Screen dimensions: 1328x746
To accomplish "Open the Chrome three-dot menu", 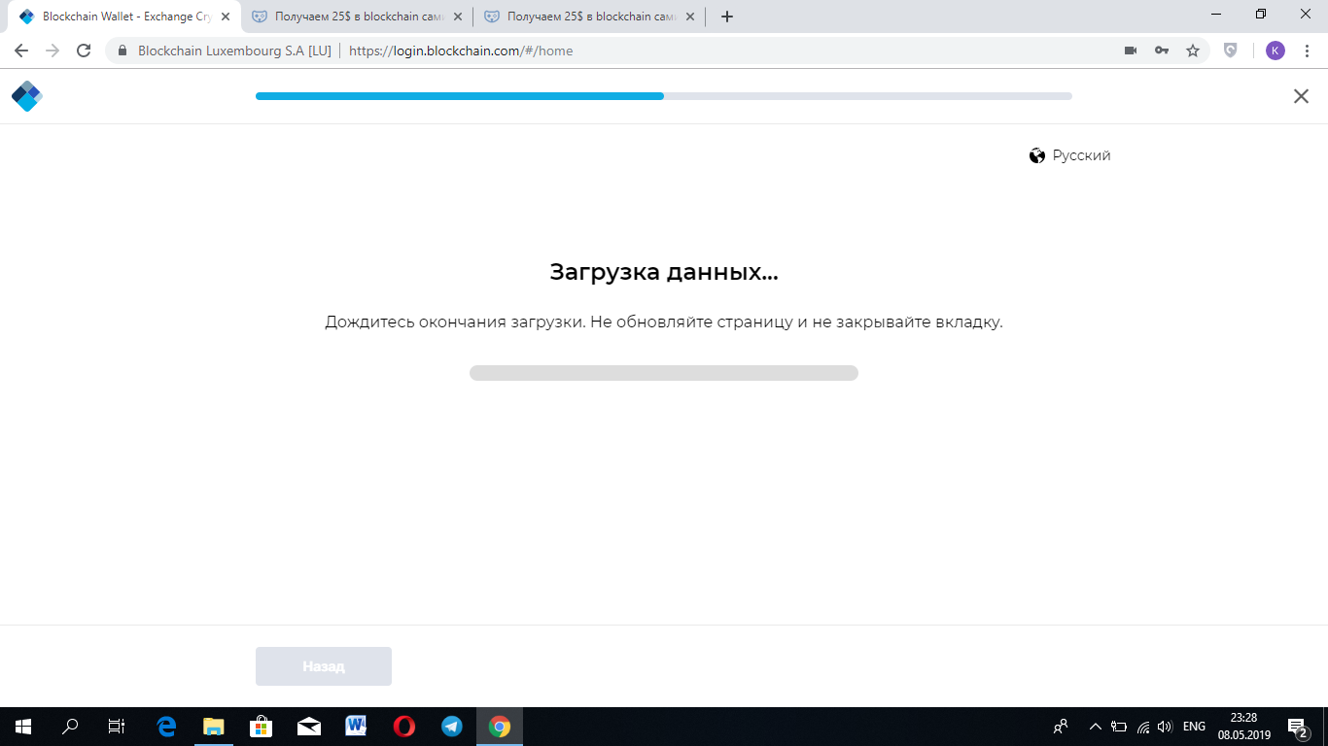I will click(1307, 51).
